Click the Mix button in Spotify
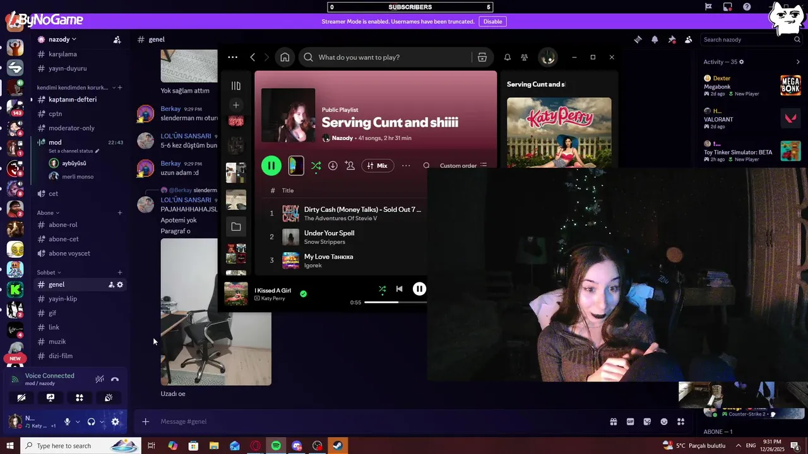Screen dimensions: 808x454 377,166
